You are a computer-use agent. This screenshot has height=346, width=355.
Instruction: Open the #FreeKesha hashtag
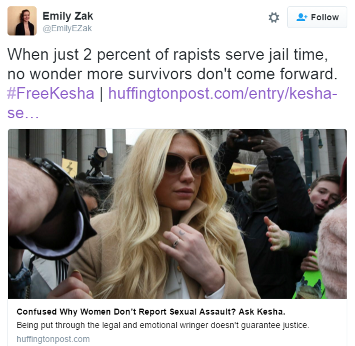pos(51,93)
